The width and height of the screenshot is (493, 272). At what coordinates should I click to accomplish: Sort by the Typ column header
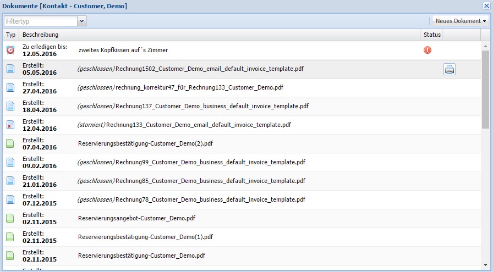coord(10,35)
